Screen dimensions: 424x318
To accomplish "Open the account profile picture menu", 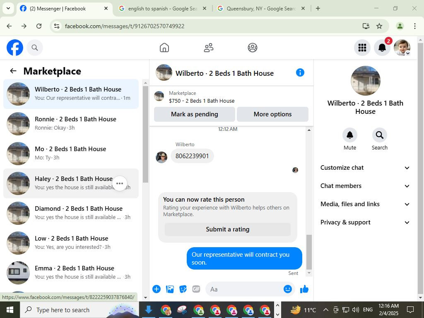I will [402, 48].
